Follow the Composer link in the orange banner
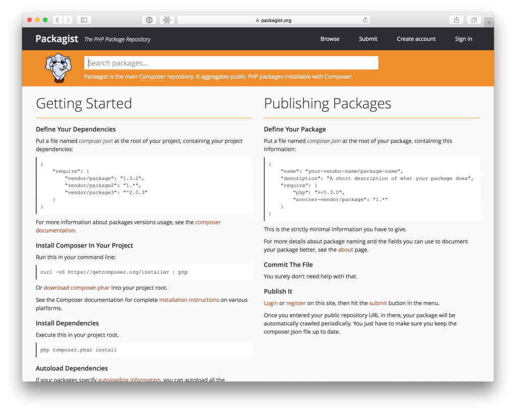The image size is (516, 413). pyautogui.click(x=152, y=76)
